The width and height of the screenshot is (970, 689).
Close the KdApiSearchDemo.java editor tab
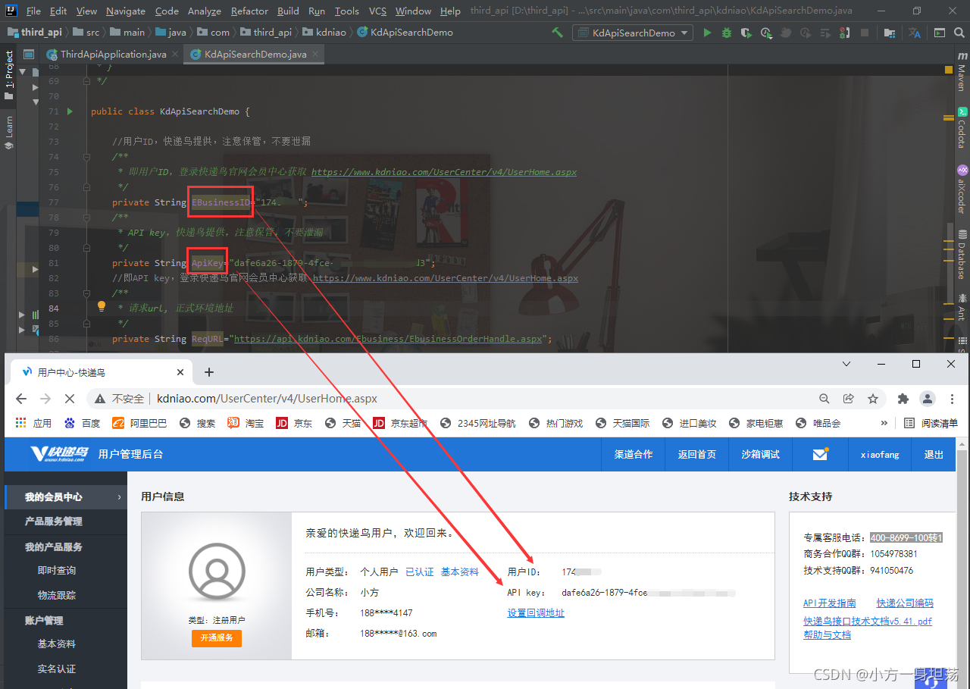316,55
